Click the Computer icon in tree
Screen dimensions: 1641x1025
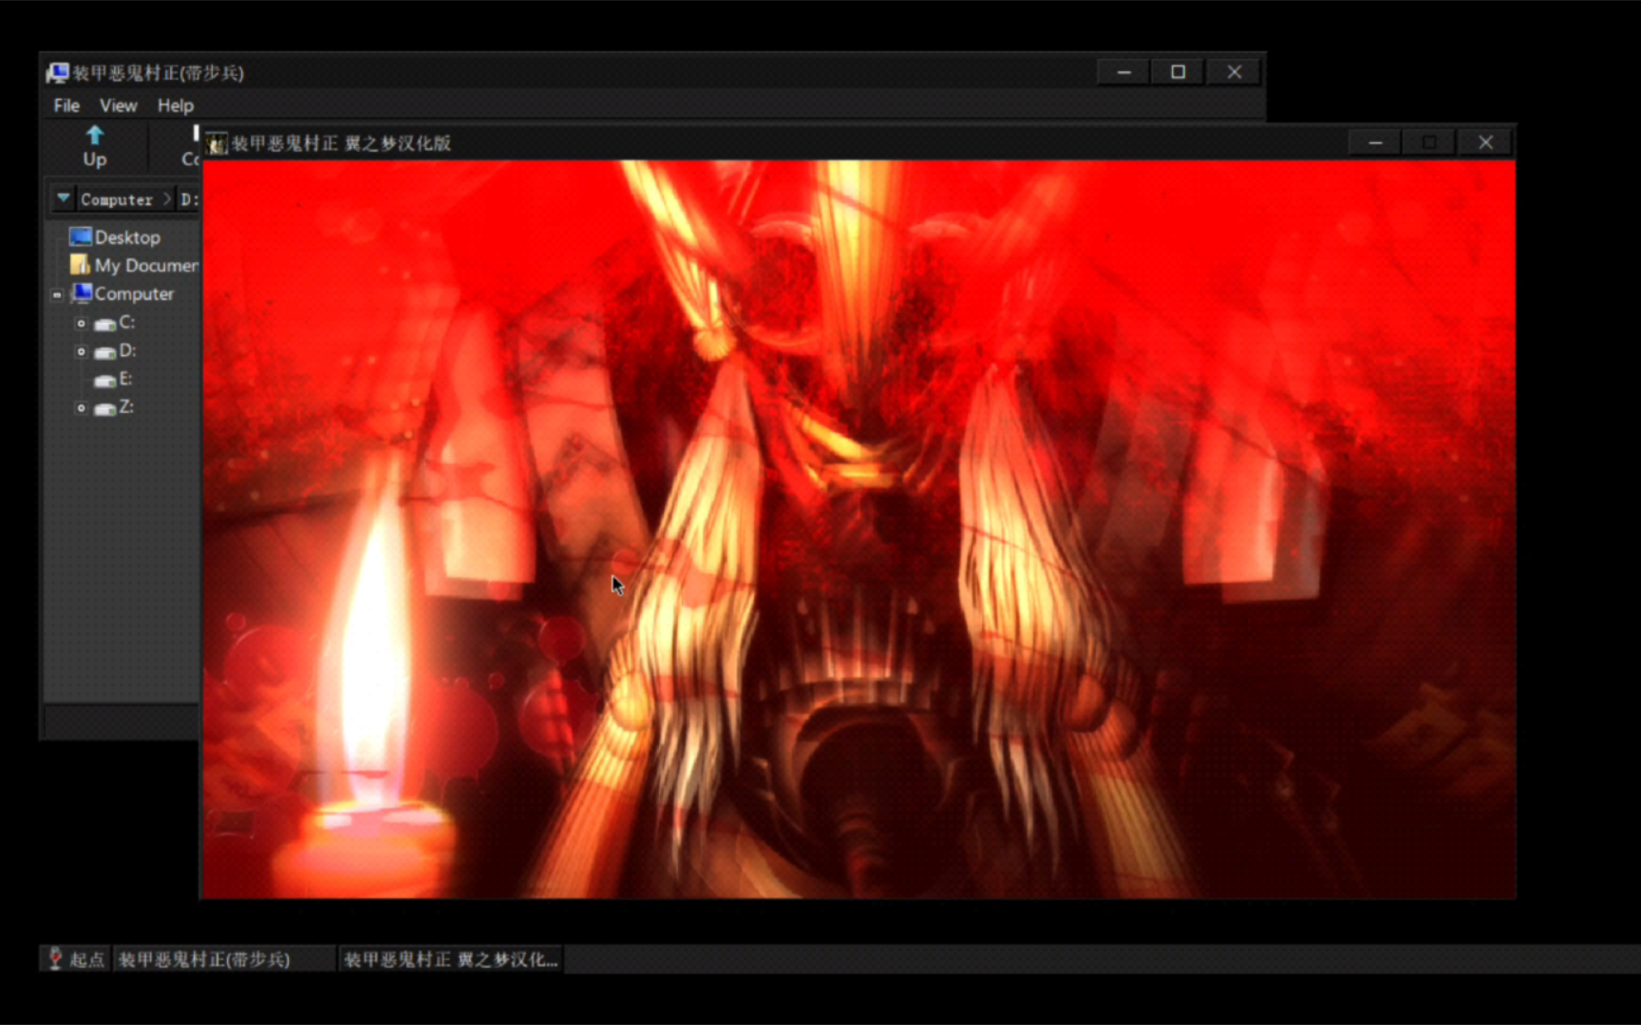pos(82,293)
